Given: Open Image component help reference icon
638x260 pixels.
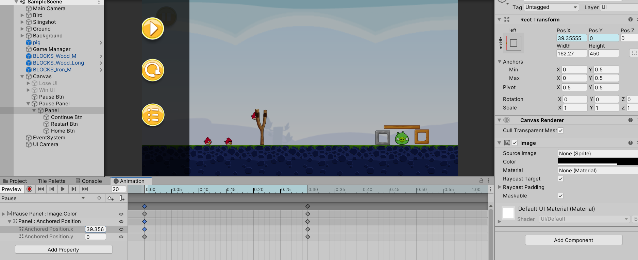Looking at the screenshot, I should click(630, 143).
